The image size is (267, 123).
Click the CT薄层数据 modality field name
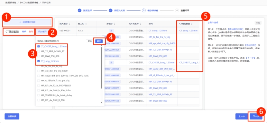[x=12, y=32]
